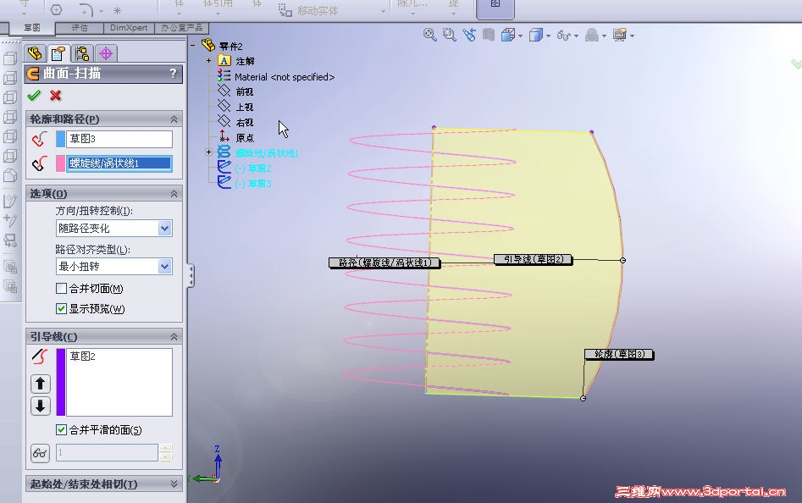Click the confirmation corner green checkmark
This screenshot has height=503, width=802.
pos(796,64)
